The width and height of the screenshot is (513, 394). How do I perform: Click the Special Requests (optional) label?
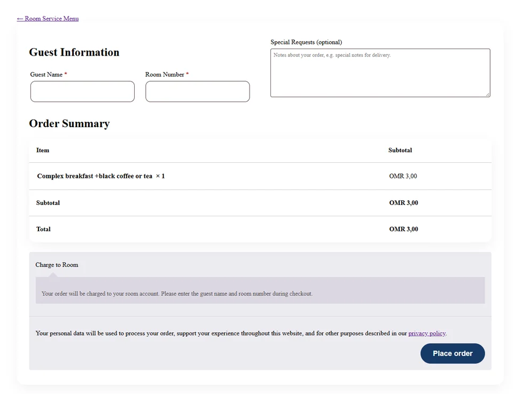coord(306,42)
